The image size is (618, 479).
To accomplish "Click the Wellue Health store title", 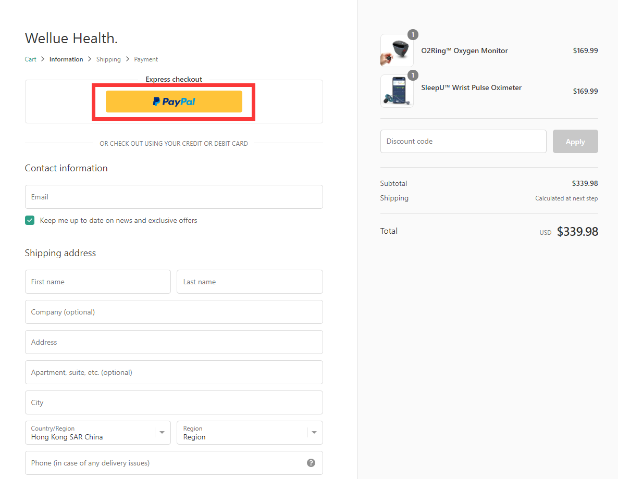I will [71, 38].
